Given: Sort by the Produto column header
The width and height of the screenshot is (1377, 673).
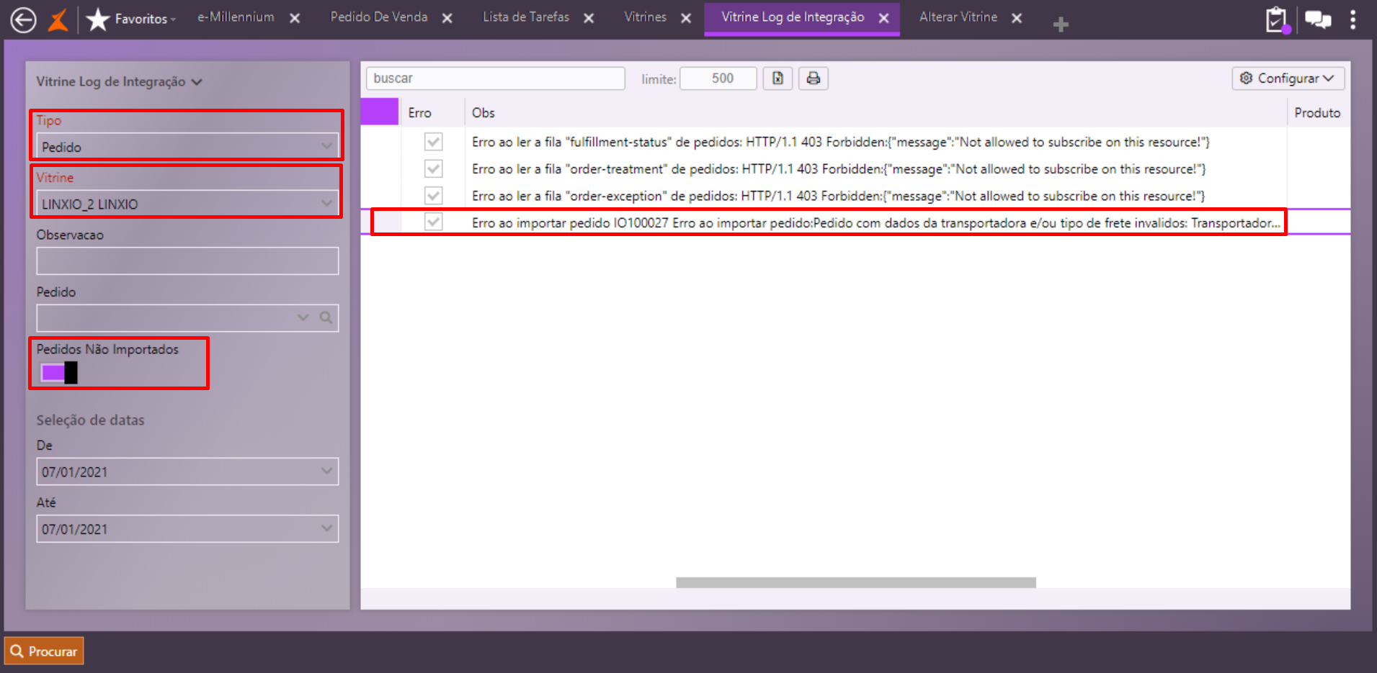Looking at the screenshot, I should (1318, 113).
